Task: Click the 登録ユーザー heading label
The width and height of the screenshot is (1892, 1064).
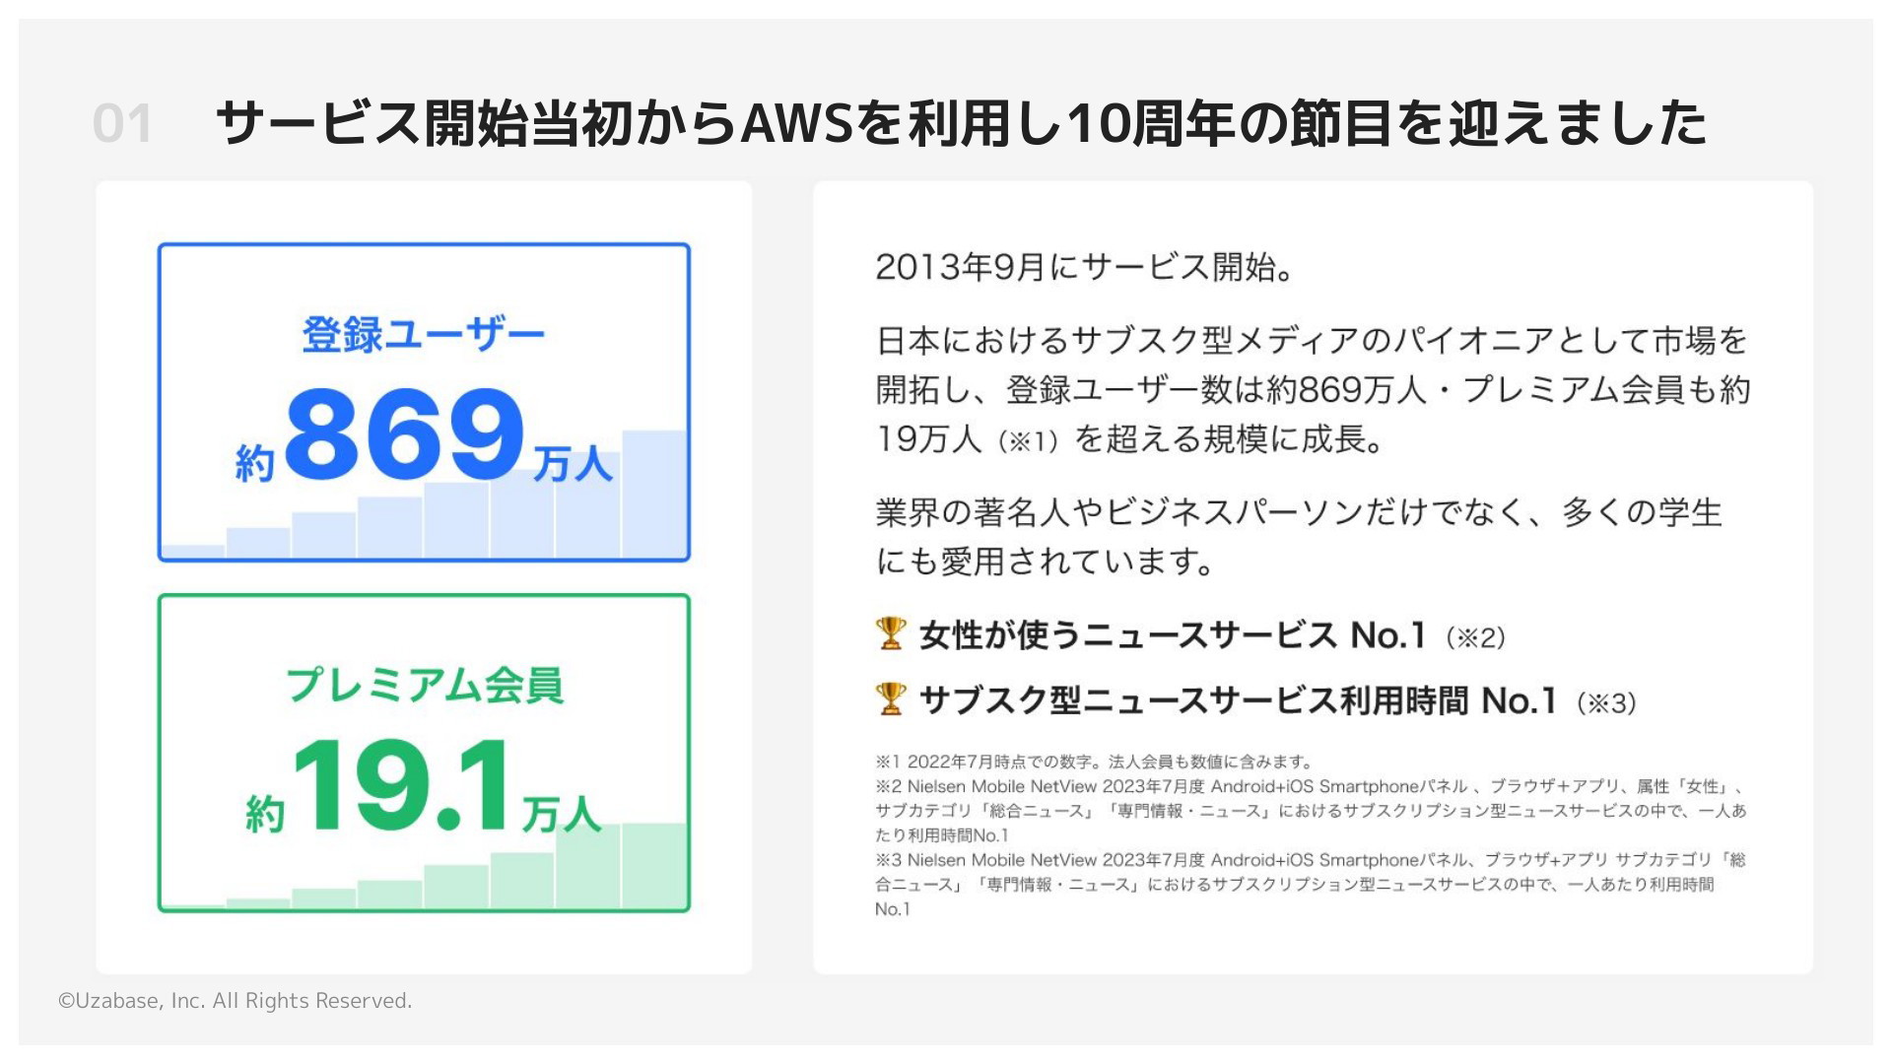Action: tap(424, 335)
